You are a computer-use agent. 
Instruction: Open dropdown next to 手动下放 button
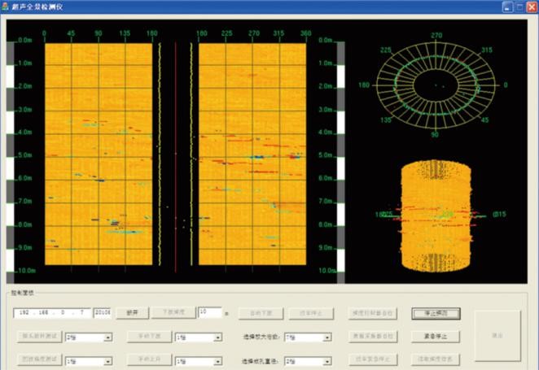click(x=220, y=337)
